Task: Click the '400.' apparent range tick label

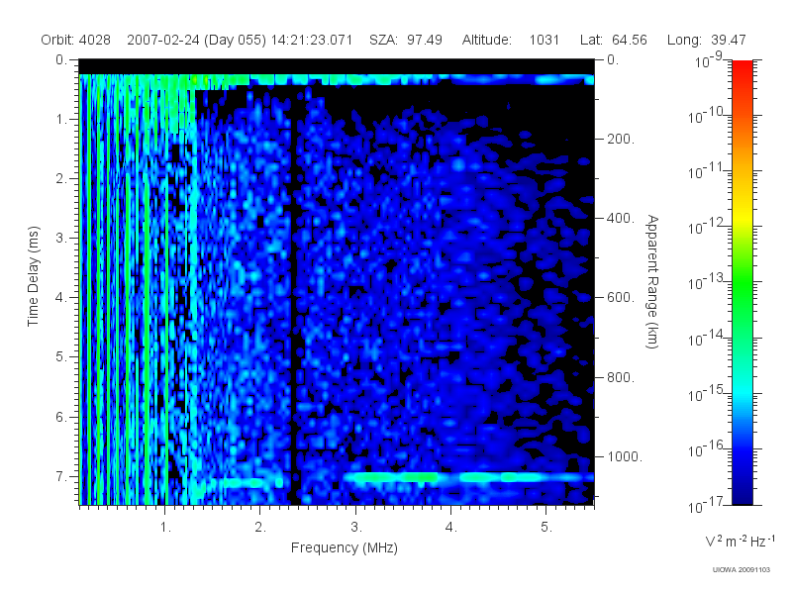Action: point(621,218)
